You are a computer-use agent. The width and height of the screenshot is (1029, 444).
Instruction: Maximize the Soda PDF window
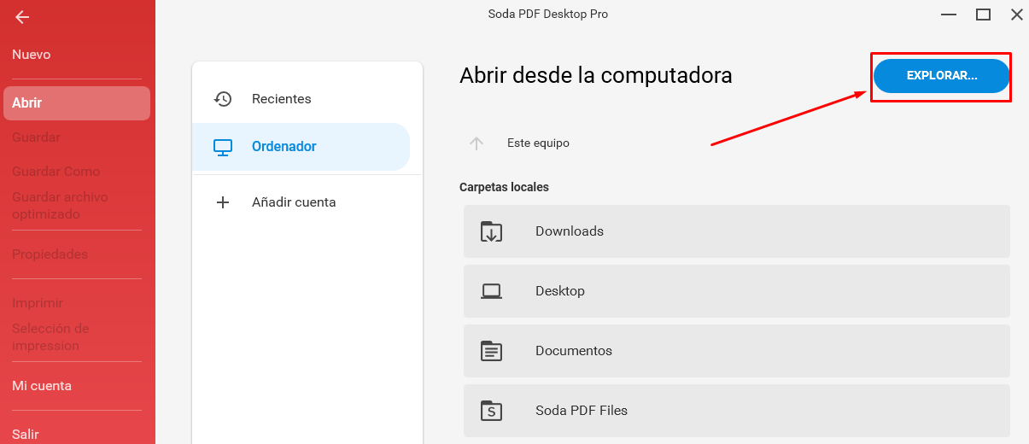click(x=983, y=15)
